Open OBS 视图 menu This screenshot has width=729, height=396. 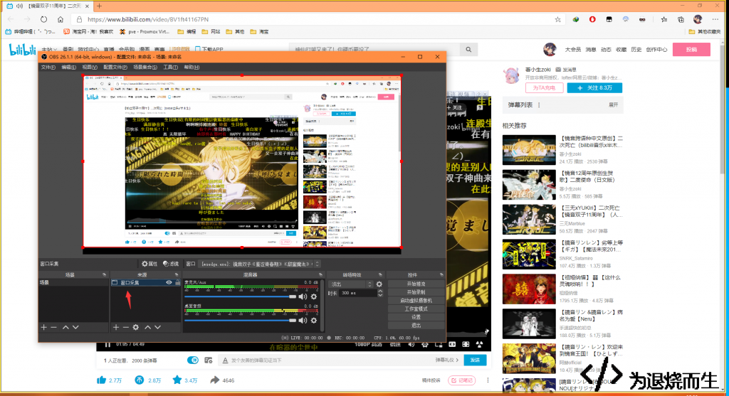(89, 68)
